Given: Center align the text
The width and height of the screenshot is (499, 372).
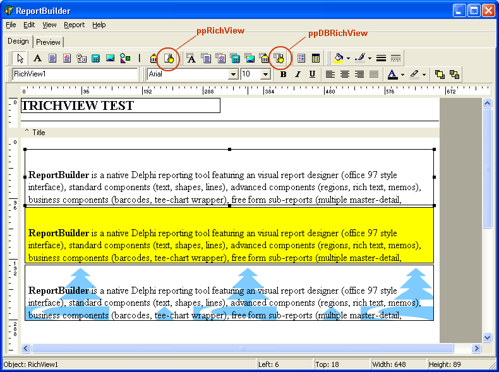Looking at the screenshot, I should (345, 75).
